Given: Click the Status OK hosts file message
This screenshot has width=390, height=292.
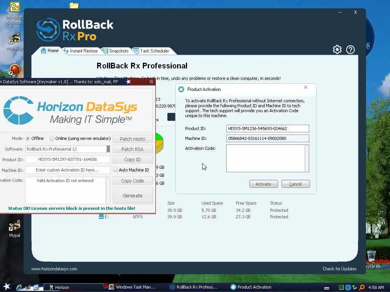Looking at the screenshot, I should [72, 208].
